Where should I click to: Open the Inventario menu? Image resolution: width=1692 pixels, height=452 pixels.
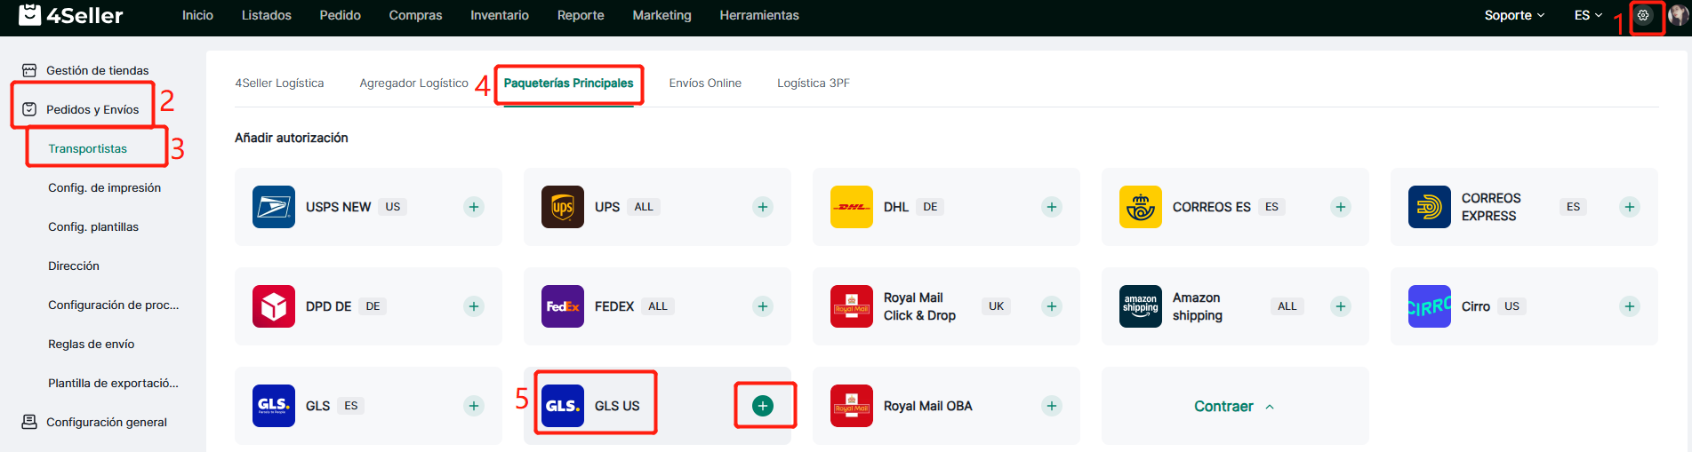(x=500, y=15)
